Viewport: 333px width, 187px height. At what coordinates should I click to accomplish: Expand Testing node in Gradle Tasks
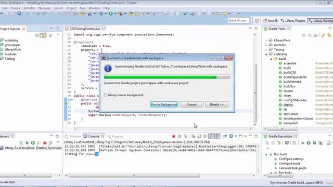click(x=266, y=50)
